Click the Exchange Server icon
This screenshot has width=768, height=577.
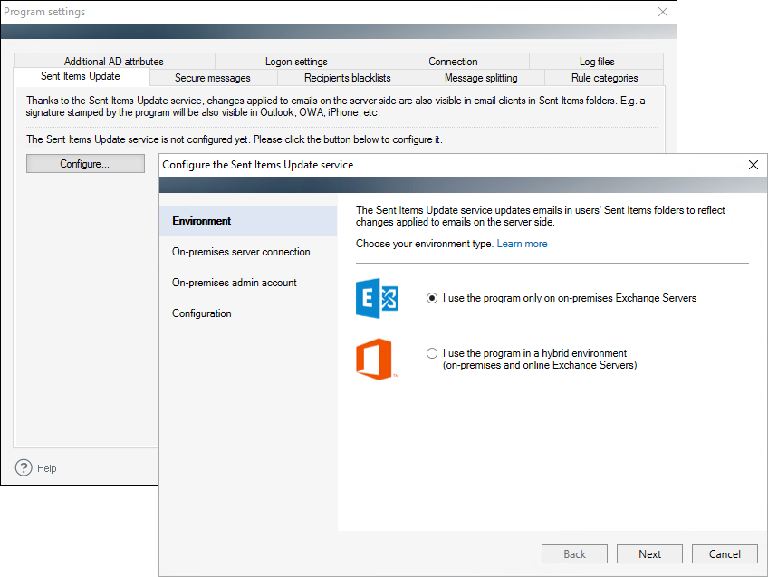pyautogui.click(x=377, y=298)
